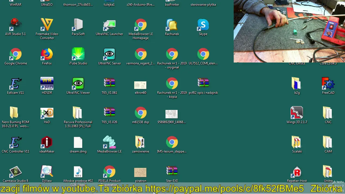Start UltraVNC Launcher
The width and height of the screenshot is (345, 194).
[x=109, y=27]
